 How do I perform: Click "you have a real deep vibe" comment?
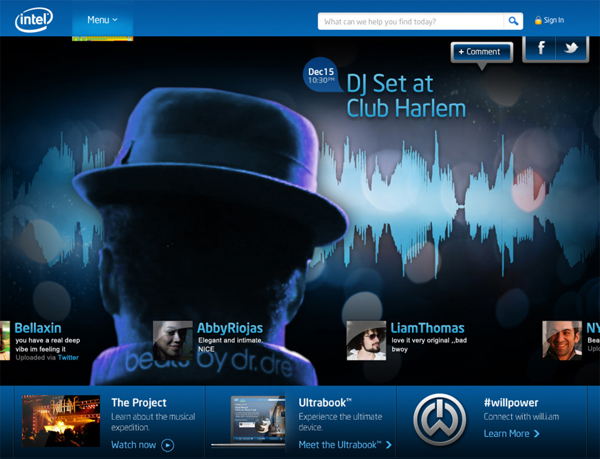pos(47,345)
